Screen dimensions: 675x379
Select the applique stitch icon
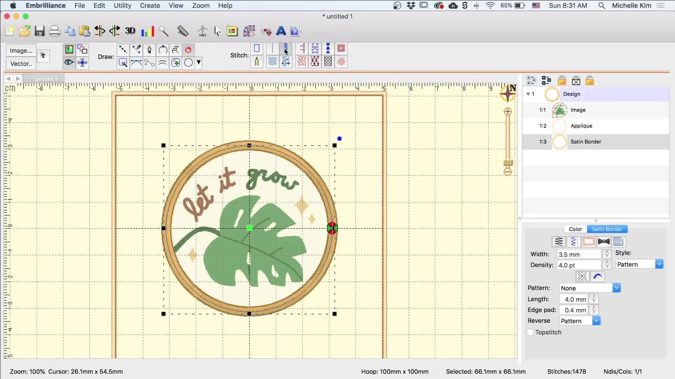pyautogui.click(x=257, y=48)
